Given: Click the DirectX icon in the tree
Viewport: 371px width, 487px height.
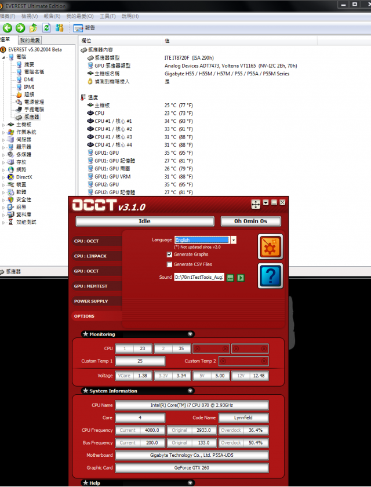Looking at the screenshot, I should (x=11, y=177).
